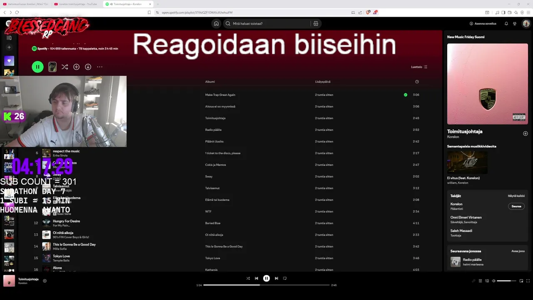Open the 'Ei vitus (feat. Korelon)' music video thumbnail
The width and height of the screenshot is (533, 300).
[x=467, y=162]
